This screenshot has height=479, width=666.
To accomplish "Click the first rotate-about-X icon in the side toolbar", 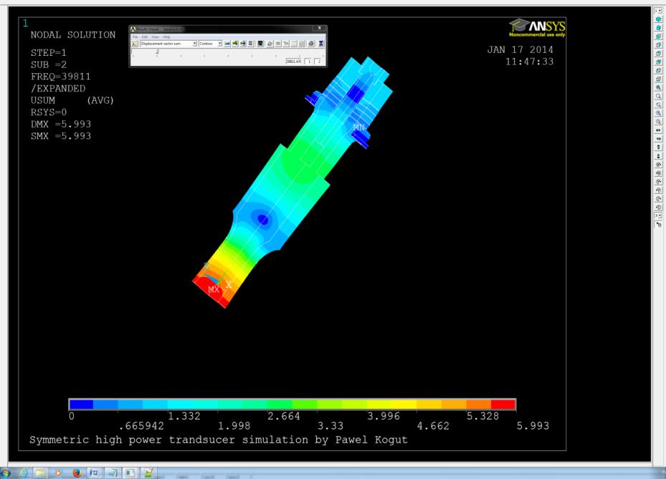I will coord(659,164).
